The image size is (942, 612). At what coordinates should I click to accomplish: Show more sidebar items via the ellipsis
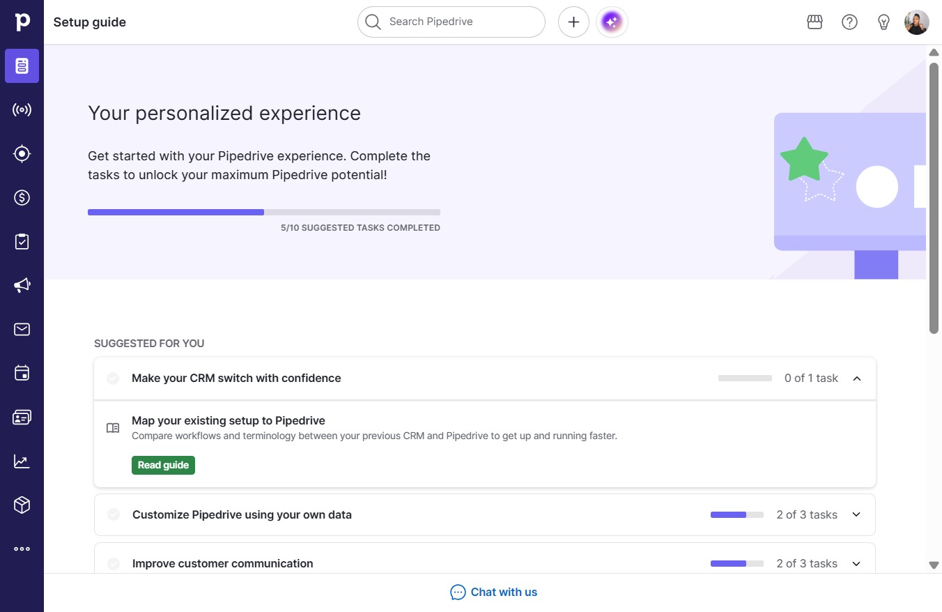coord(22,549)
